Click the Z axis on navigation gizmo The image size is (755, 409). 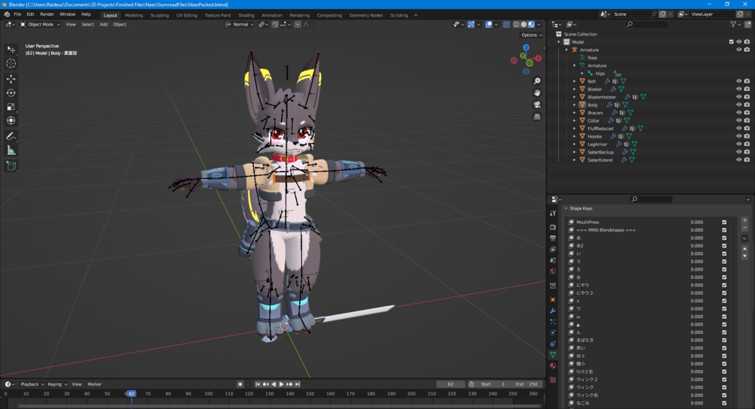click(526, 47)
